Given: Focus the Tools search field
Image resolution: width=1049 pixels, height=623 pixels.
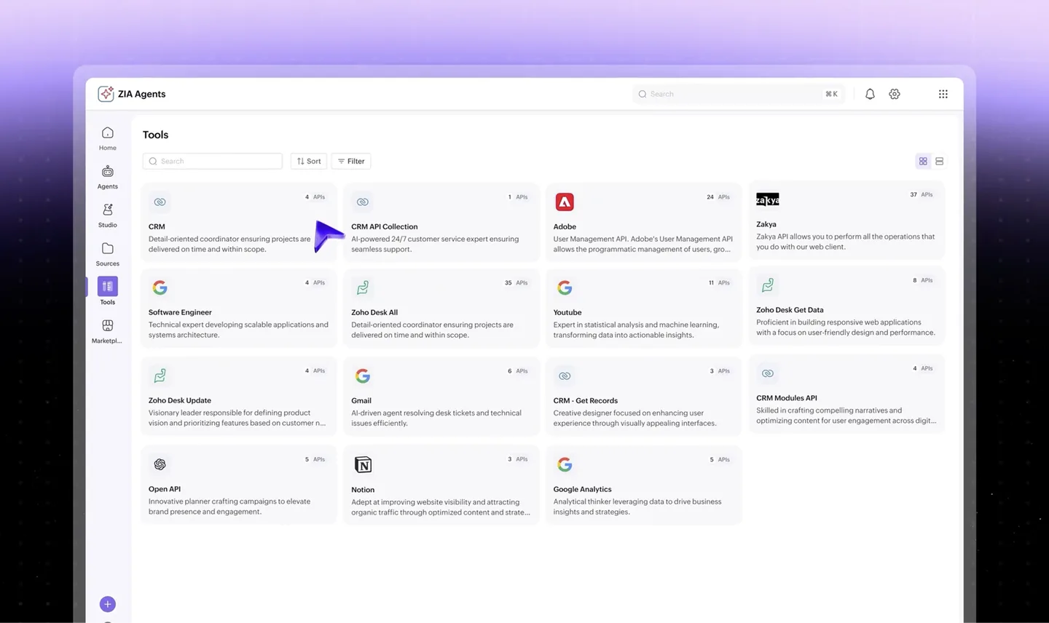Looking at the screenshot, I should (x=213, y=162).
